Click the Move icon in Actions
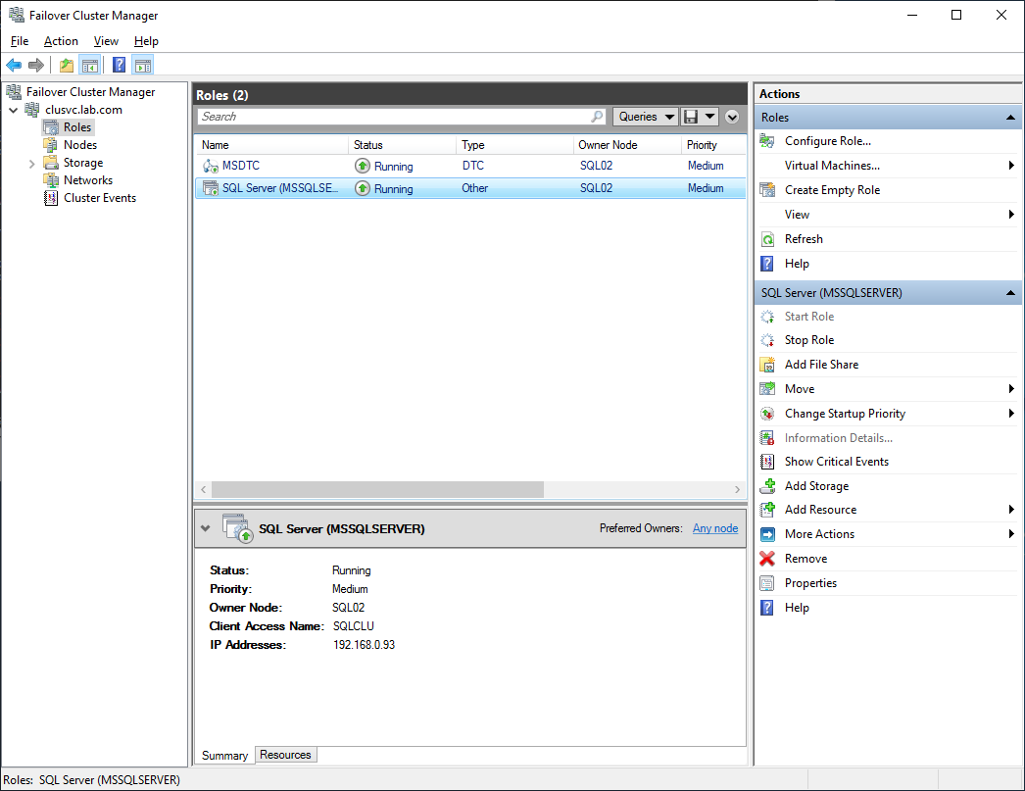This screenshot has width=1025, height=791. pyautogui.click(x=767, y=389)
